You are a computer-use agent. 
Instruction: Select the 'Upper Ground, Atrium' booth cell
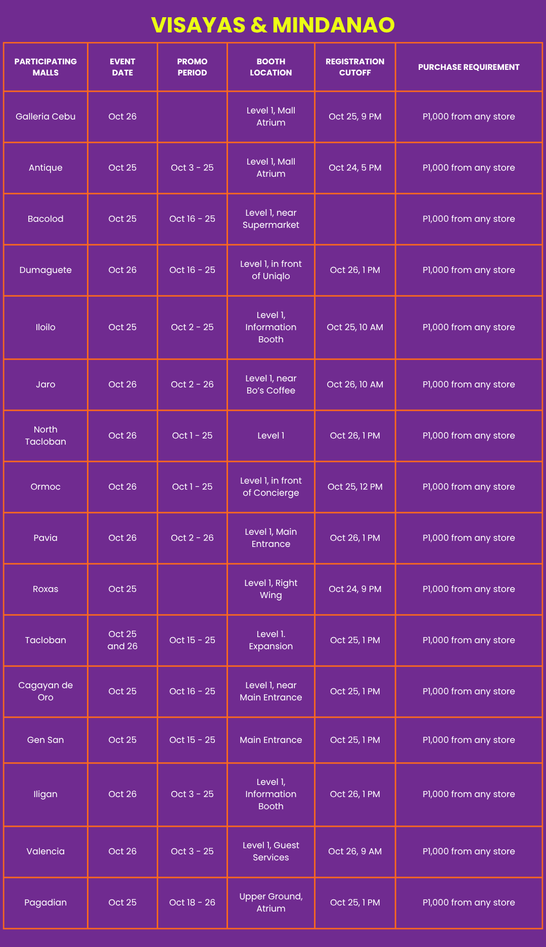(271, 902)
